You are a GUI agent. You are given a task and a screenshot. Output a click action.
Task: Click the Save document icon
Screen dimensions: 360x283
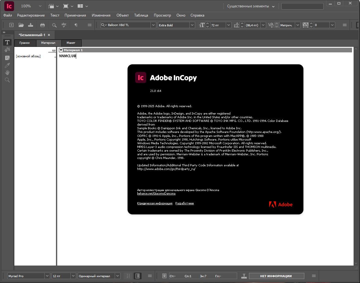click(31, 25)
